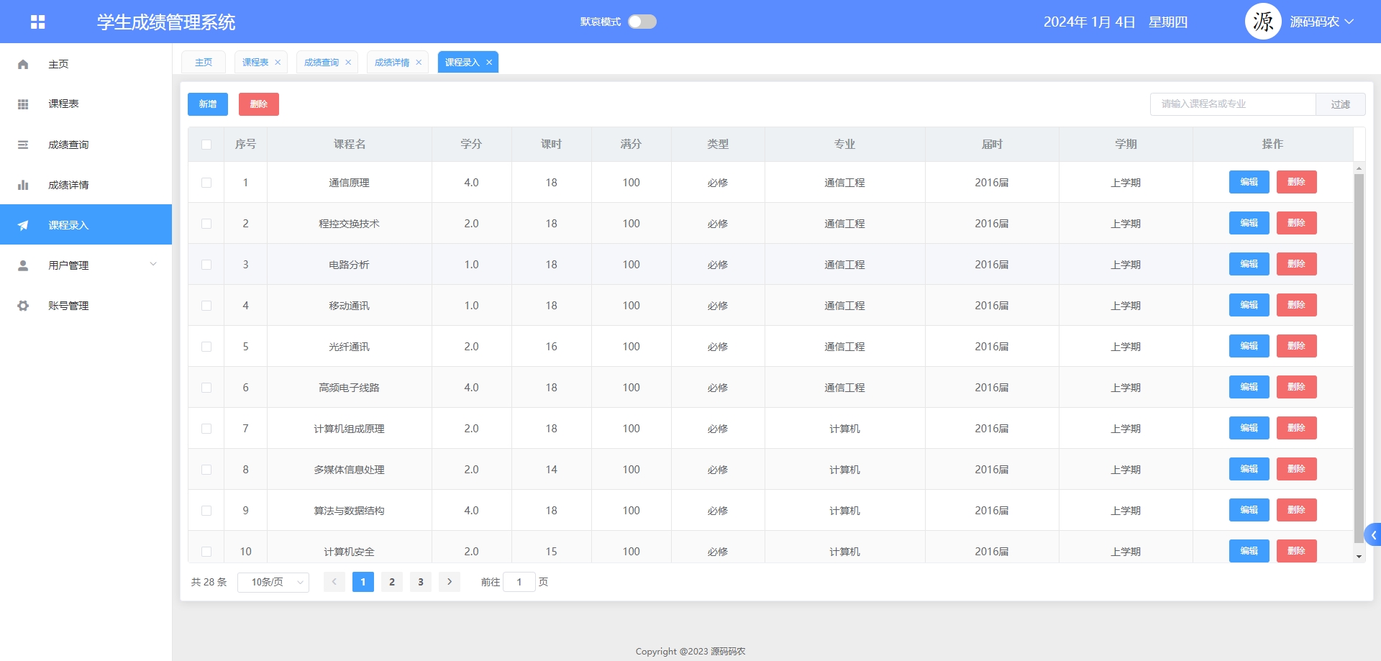1381x661 pixels.
Task: Go to previous page arrow
Action: click(x=334, y=582)
